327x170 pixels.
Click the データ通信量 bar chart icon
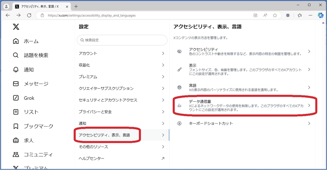point(179,105)
